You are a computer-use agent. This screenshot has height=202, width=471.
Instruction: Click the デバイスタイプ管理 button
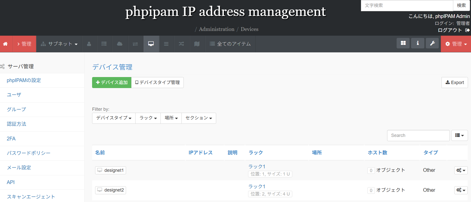pos(157,83)
